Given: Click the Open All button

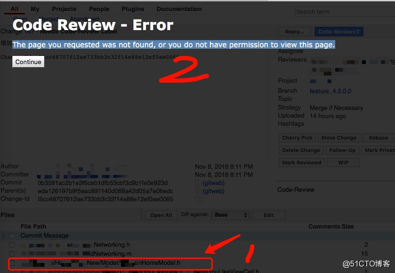Looking at the screenshot, I should (161, 215).
